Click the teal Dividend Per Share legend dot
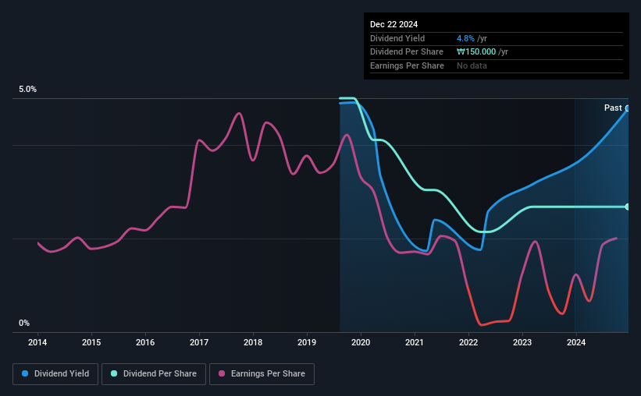 (114, 373)
